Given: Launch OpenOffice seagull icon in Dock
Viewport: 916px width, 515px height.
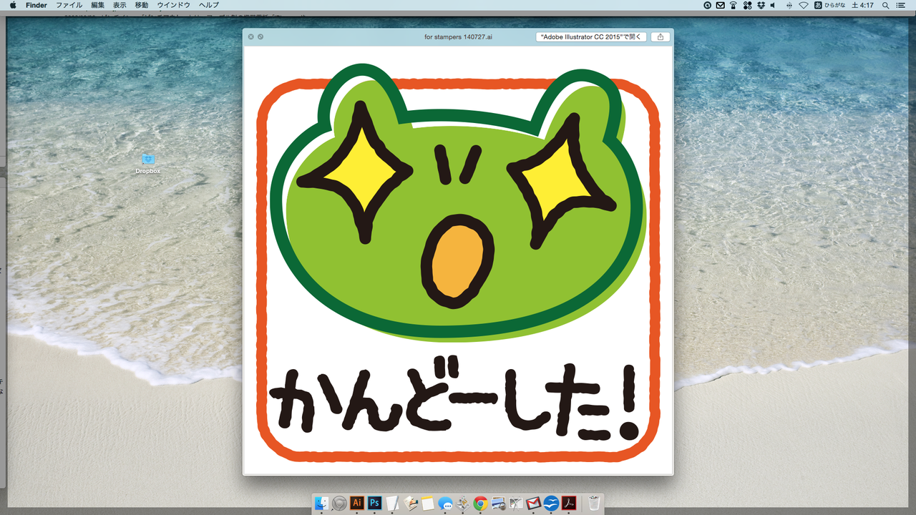Looking at the screenshot, I should coord(551,504).
